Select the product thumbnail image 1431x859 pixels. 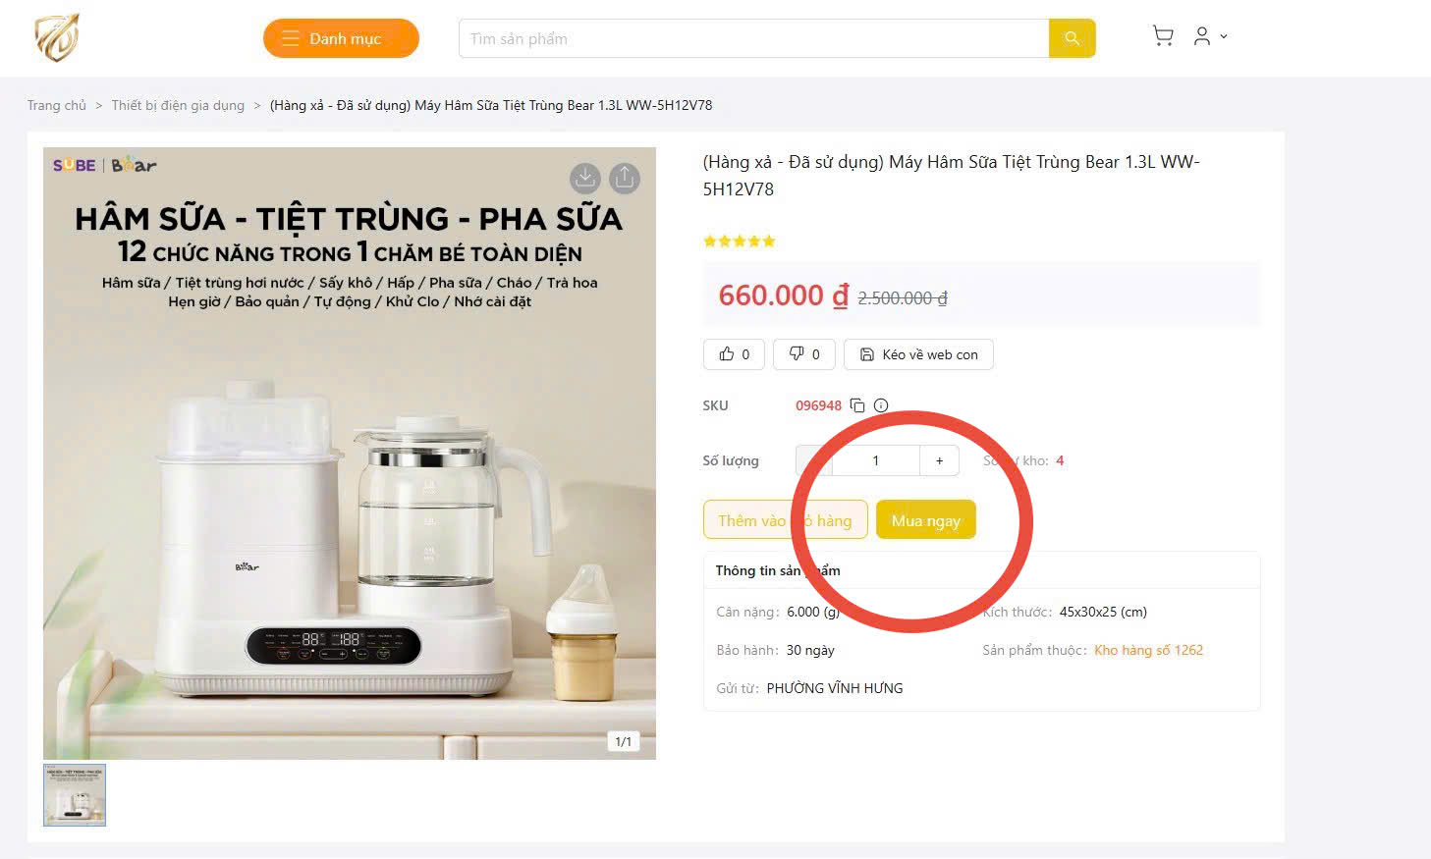coord(75,794)
